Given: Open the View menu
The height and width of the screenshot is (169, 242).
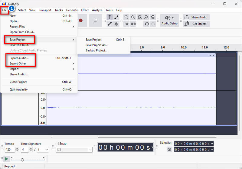Looking at the screenshot, I should pos(32,10).
